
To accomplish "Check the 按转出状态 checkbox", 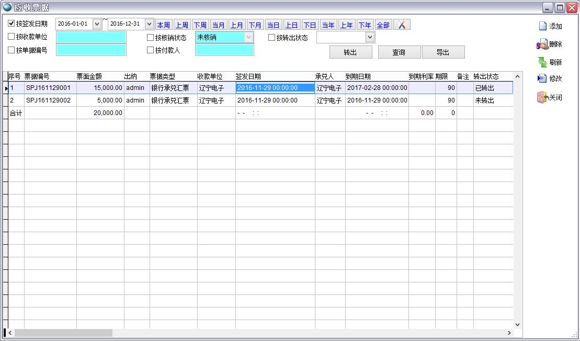I will (272, 38).
